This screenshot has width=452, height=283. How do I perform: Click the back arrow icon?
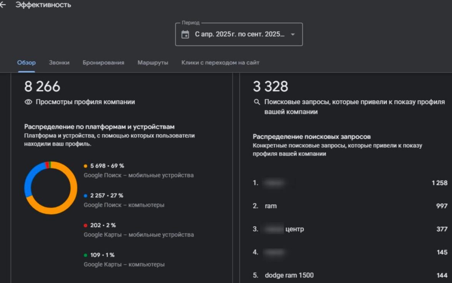3,5
